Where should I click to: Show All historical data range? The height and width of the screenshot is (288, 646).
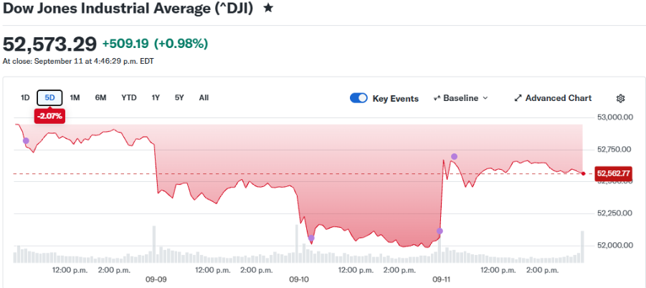204,98
